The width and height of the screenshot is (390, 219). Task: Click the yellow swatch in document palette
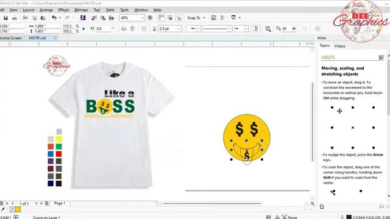[x=18, y=209]
